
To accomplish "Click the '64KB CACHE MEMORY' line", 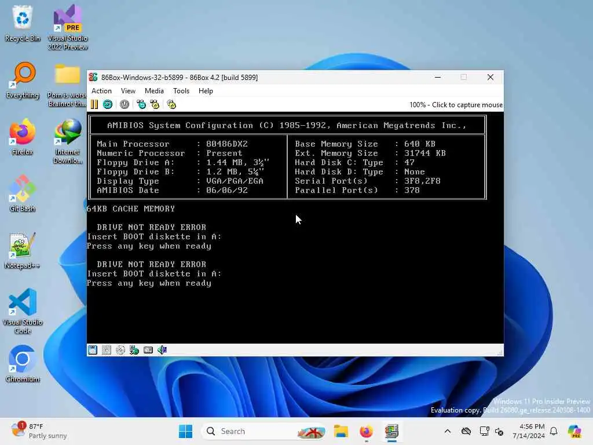I will 131,209.
